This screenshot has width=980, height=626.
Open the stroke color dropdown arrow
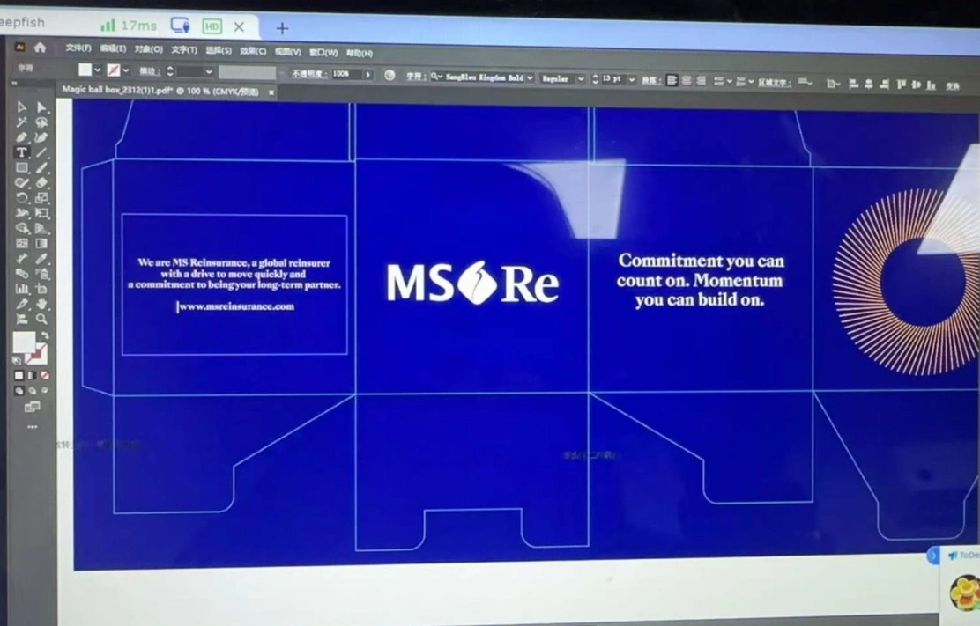[x=126, y=70]
